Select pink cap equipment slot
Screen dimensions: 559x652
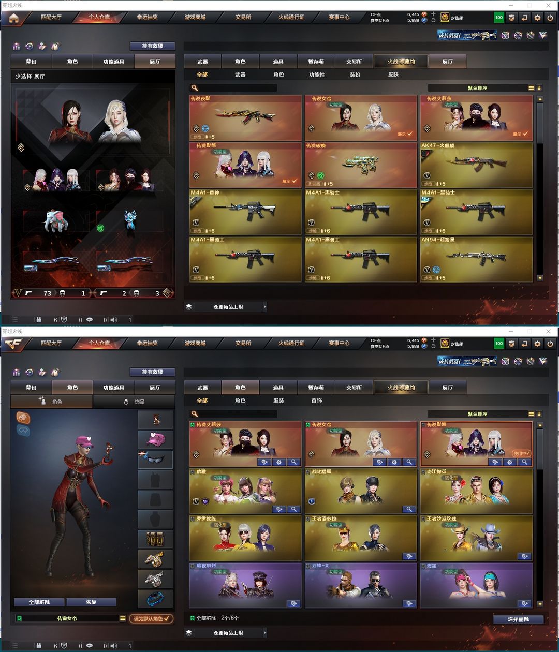click(155, 440)
